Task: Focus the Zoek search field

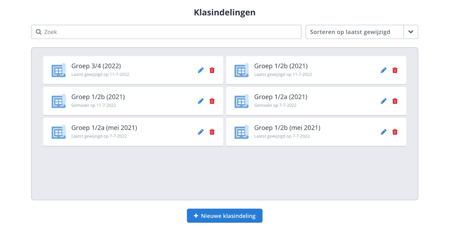Action: (x=166, y=32)
